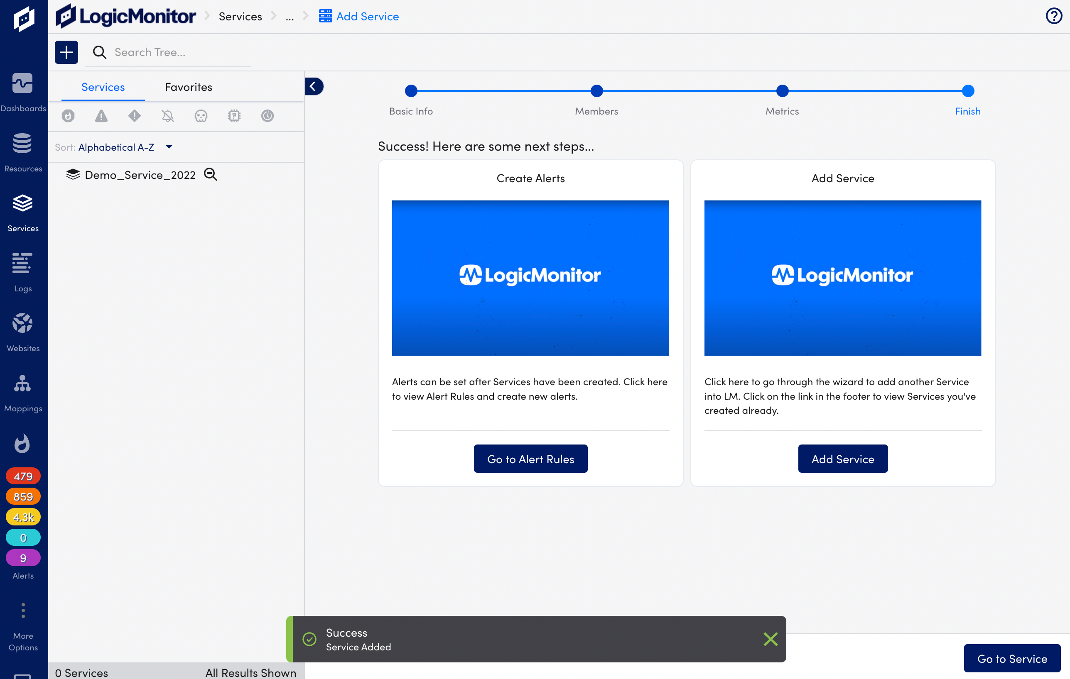Open the Dashboards sidebar section
The width and height of the screenshot is (1070, 679).
(x=23, y=93)
